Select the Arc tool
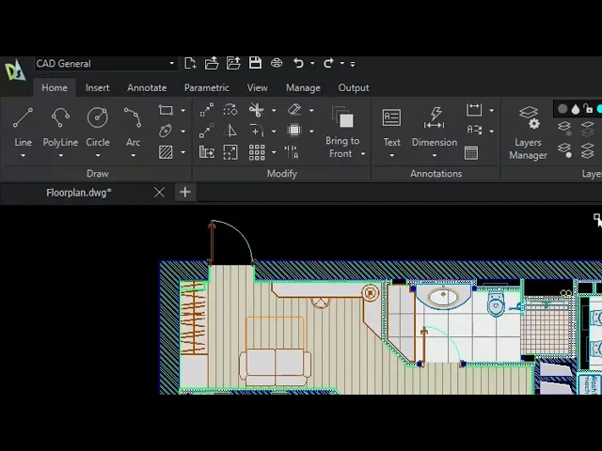Image resolution: width=602 pixels, height=451 pixels. 133,117
